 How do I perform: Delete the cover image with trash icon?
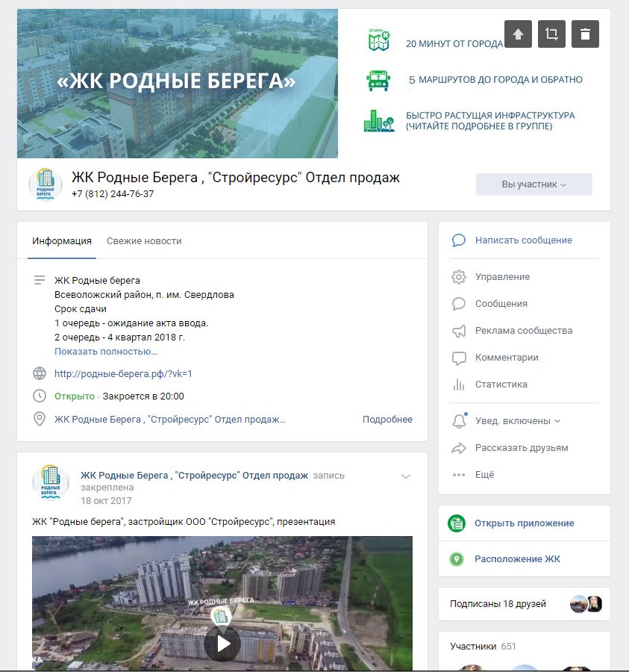(x=585, y=34)
